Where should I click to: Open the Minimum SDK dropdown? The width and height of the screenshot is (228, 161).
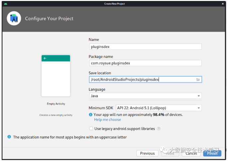tap(199, 108)
